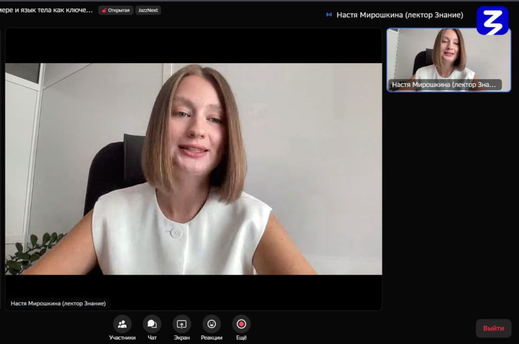Click the Открытая room status badge
This screenshot has width=519, height=344.
pyautogui.click(x=116, y=10)
